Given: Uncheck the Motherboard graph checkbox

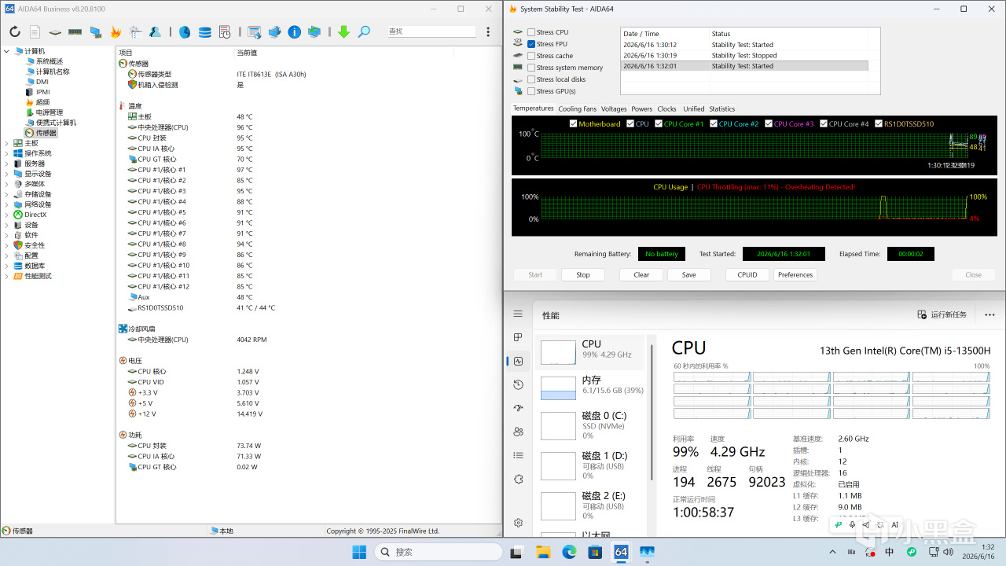Looking at the screenshot, I should (x=573, y=123).
